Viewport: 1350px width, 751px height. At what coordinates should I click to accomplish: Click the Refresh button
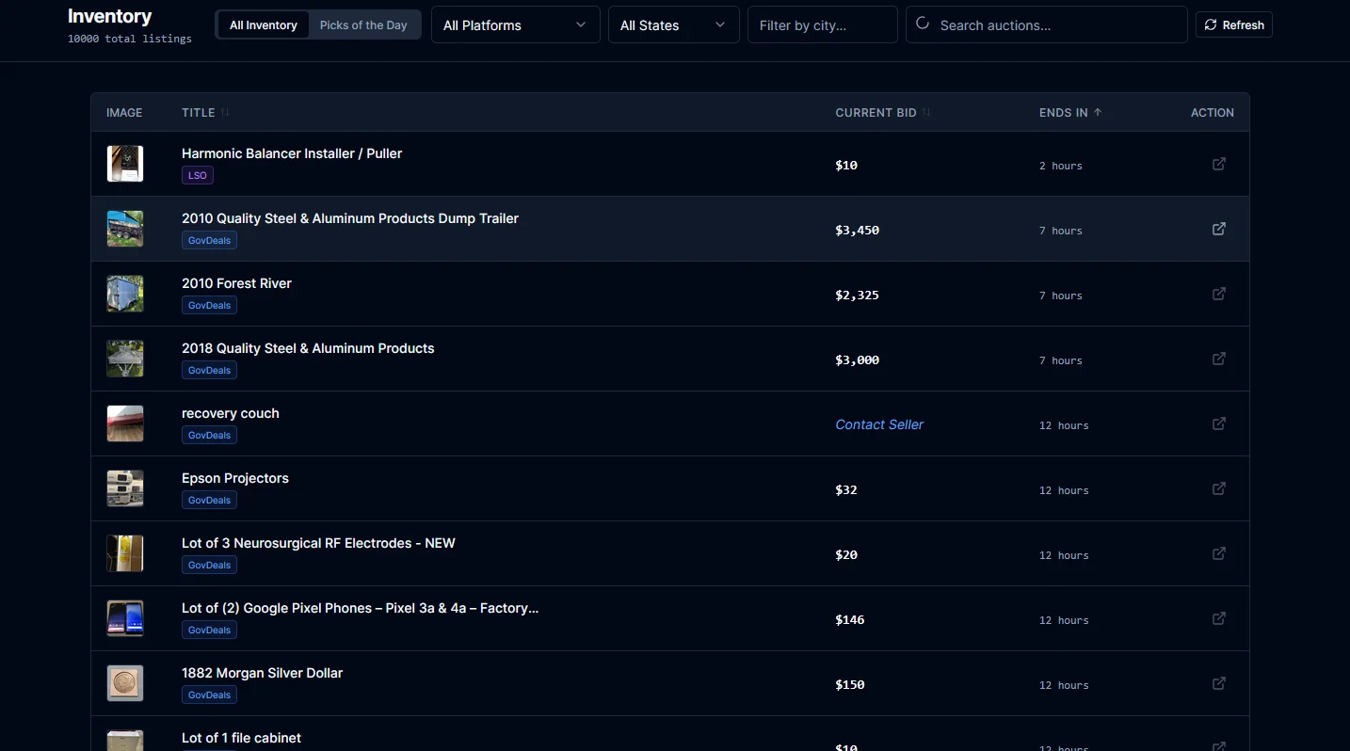1233,25
